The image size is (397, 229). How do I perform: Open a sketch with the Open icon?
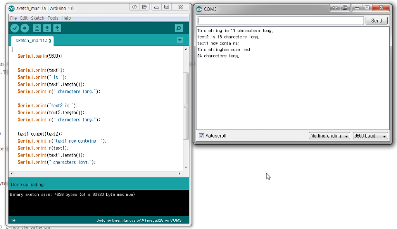47,28
